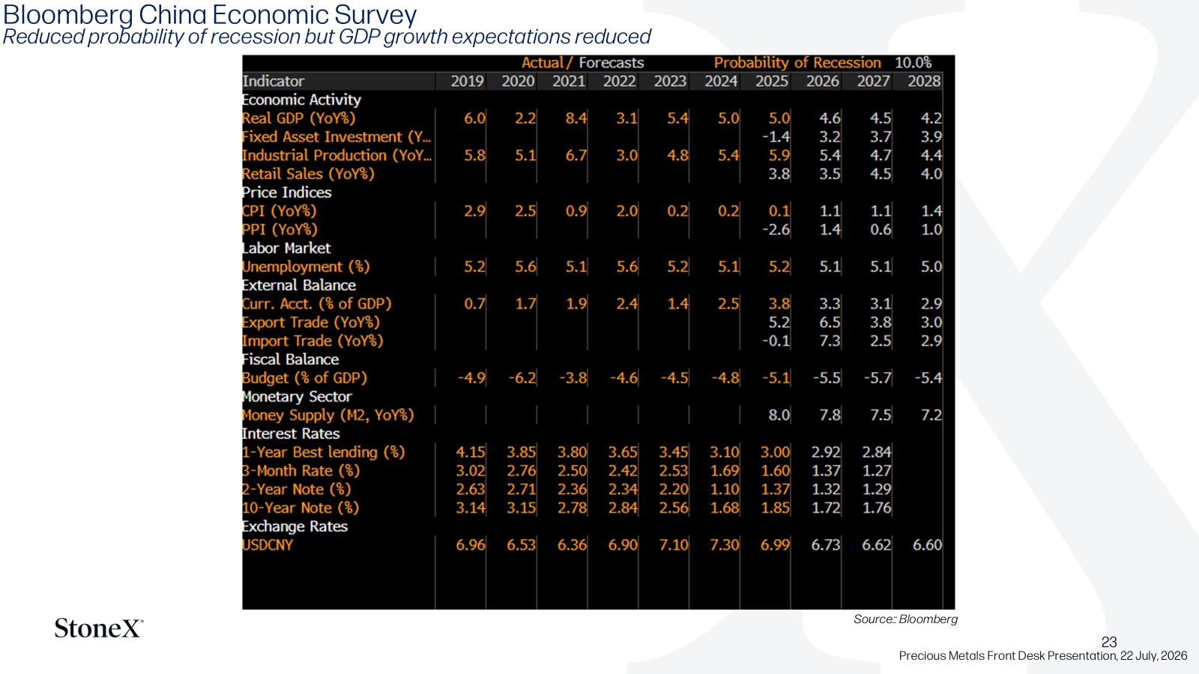Select the CPI (YoY%) row label
Image resolution: width=1199 pixels, height=674 pixels.
280,211
